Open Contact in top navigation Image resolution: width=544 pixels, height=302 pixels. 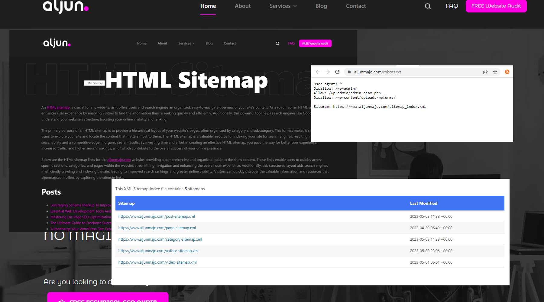356,6
